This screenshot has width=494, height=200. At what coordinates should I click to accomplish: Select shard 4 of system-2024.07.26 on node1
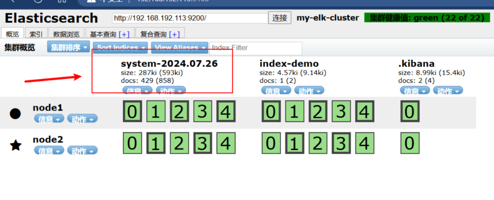(x=226, y=111)
